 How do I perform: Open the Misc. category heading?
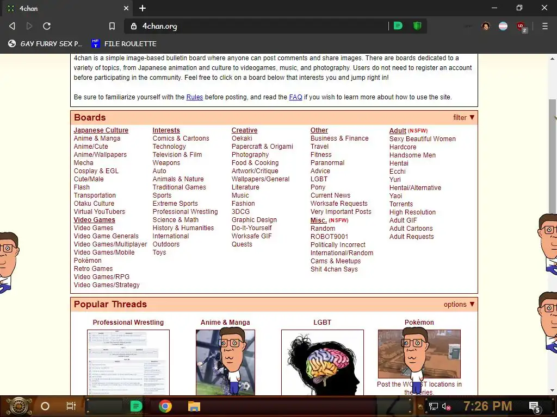(x=318, y=220)
